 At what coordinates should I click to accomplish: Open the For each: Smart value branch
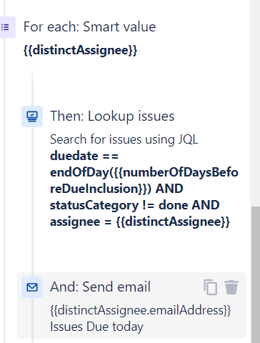pyautogui.click(x=89, y=26)
